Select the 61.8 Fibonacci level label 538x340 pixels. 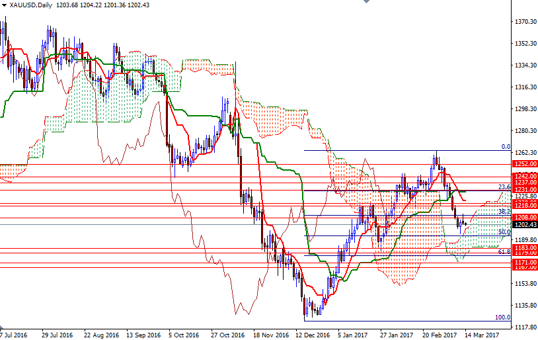504,251
